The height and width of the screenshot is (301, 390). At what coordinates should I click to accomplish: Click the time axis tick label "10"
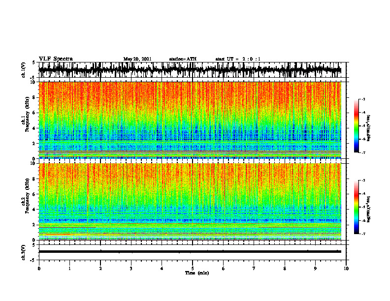tap(346, 269)
